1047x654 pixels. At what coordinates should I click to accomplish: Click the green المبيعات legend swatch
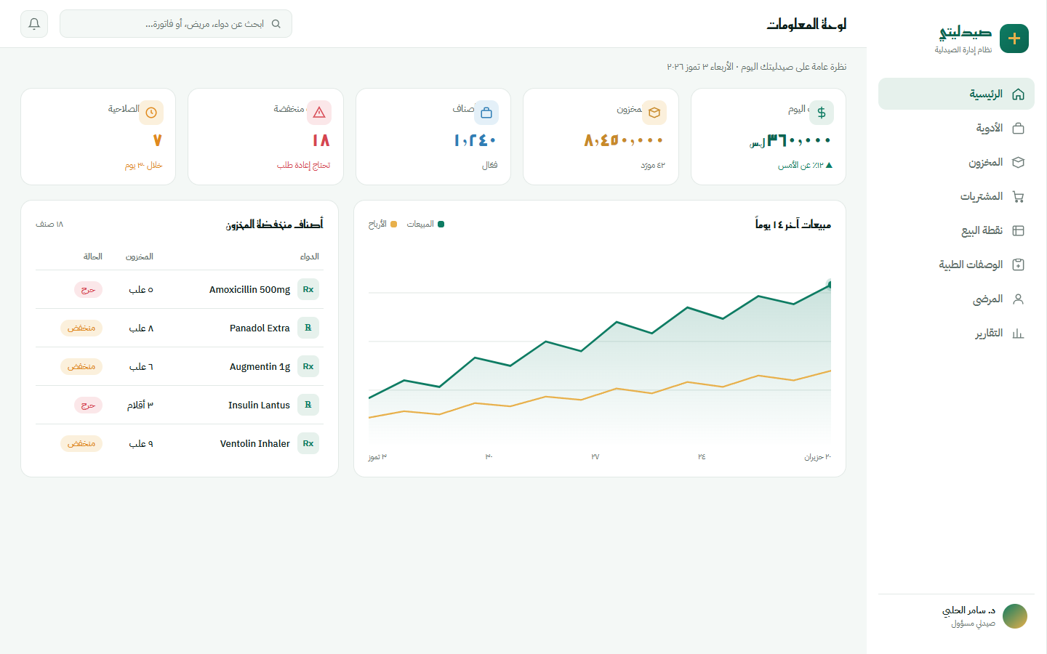click(441, 224)
